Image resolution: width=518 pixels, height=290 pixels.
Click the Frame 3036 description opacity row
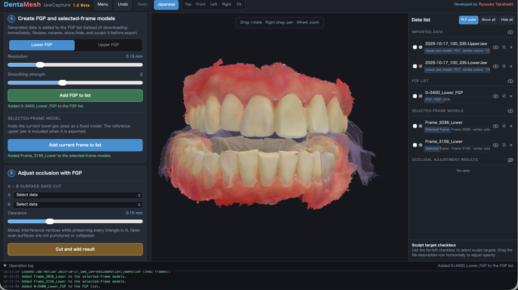pyautogui.click(x=457, y=130)
